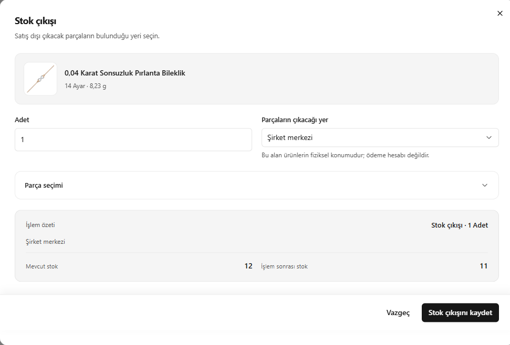
Task: Click the physical location hint text below dropdown
Action: 345,155
